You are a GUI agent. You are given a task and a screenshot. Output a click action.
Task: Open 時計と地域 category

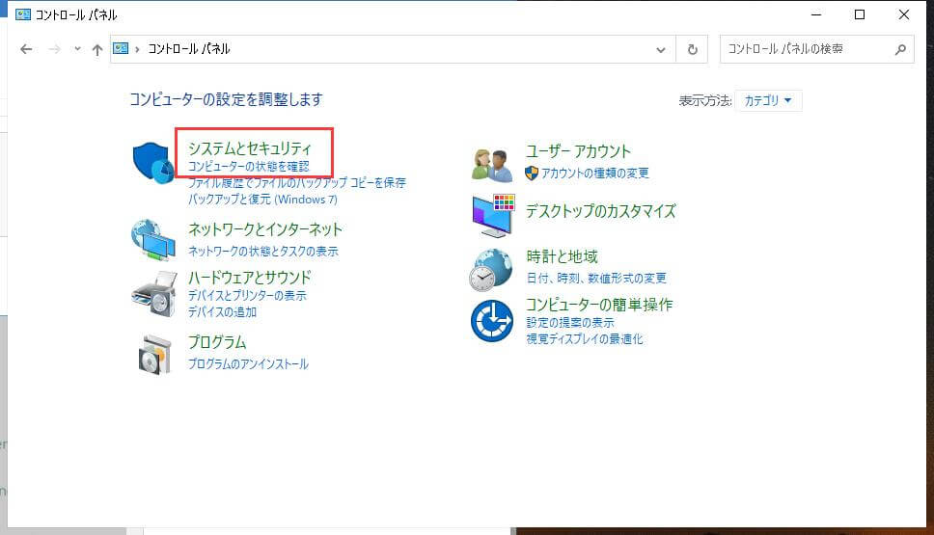coord(562,256)
